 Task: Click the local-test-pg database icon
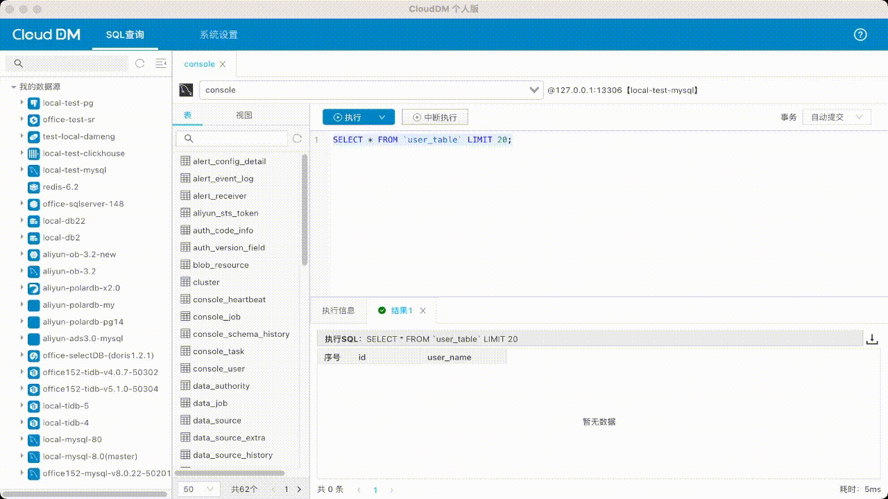pos(33,103)
